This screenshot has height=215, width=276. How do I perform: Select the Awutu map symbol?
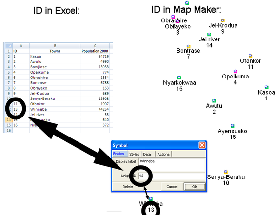[214, 100]
